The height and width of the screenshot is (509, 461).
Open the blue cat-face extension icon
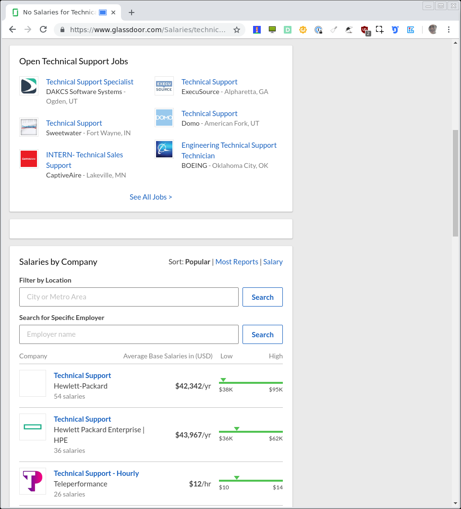point(395,30)
